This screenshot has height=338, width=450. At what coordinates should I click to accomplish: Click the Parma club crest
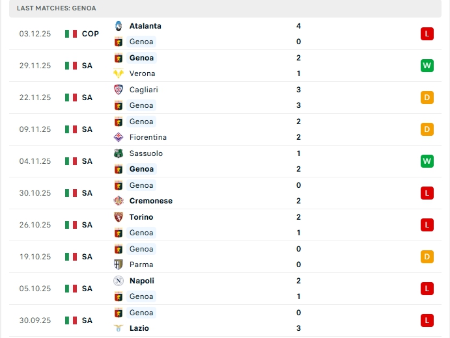point(119,265)
